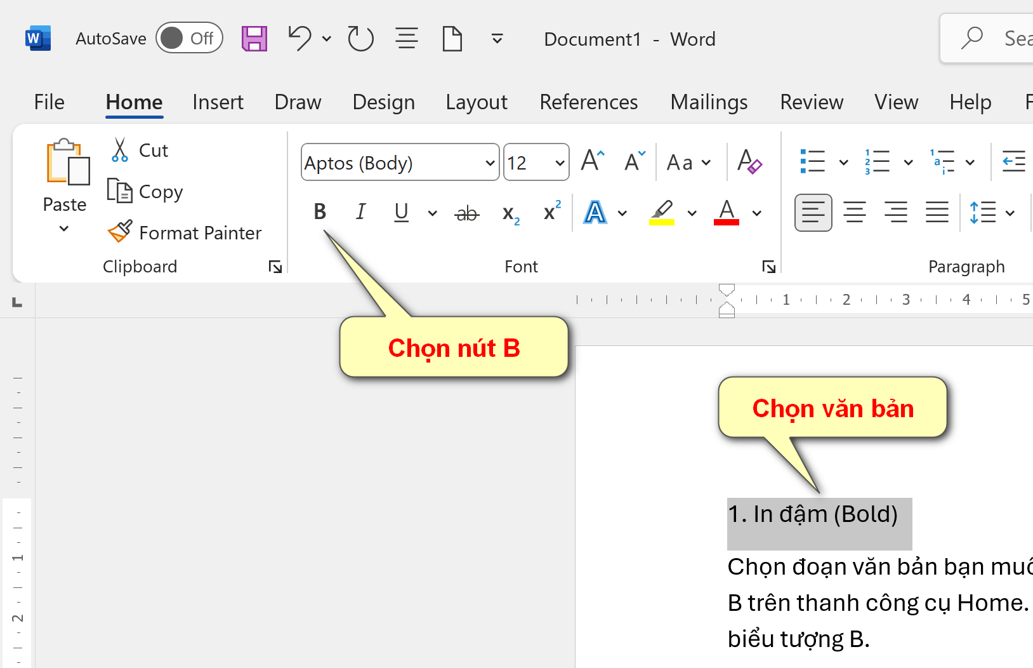Apply italic formatting
Viewport: 1033px width, 668px height.
(x=360, y=212)
